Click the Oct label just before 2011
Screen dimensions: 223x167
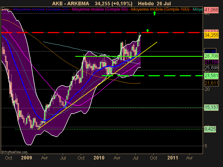[154, 158]
